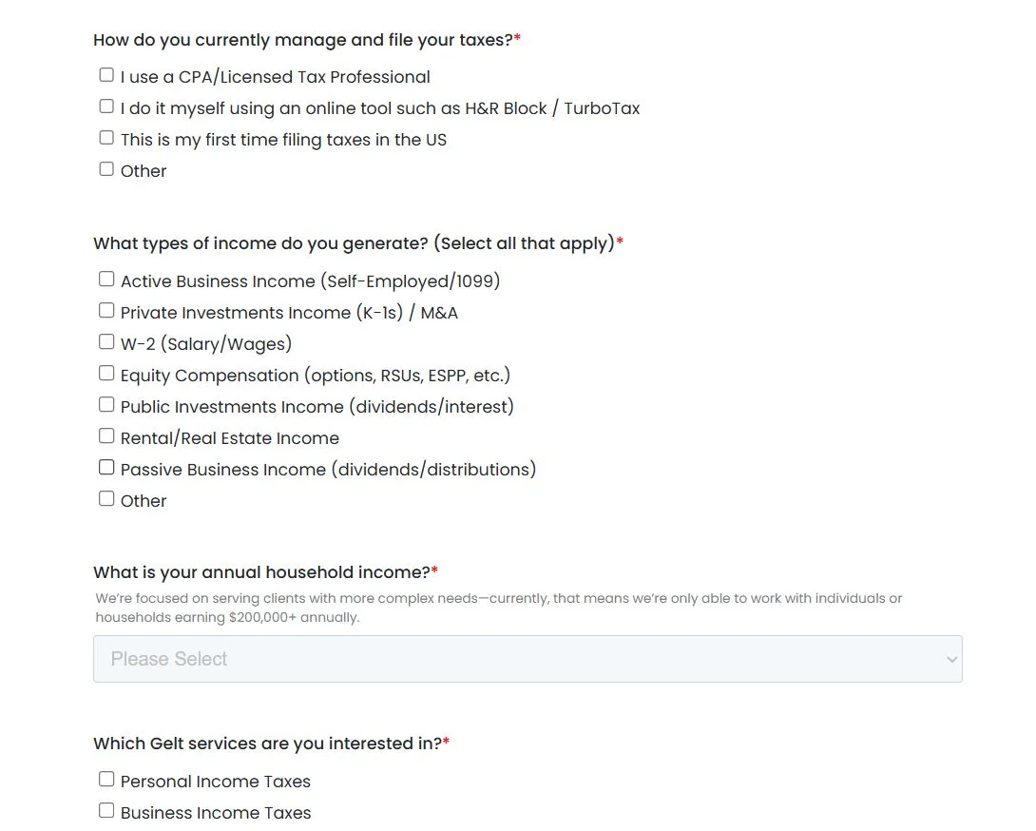Check 'I use a CPA/Licensed Tax Professional'
The image size is (1036, 831).
coord(106,75)
